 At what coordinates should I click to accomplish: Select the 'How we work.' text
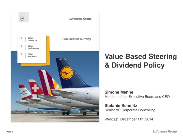click(x=33, y=55)
